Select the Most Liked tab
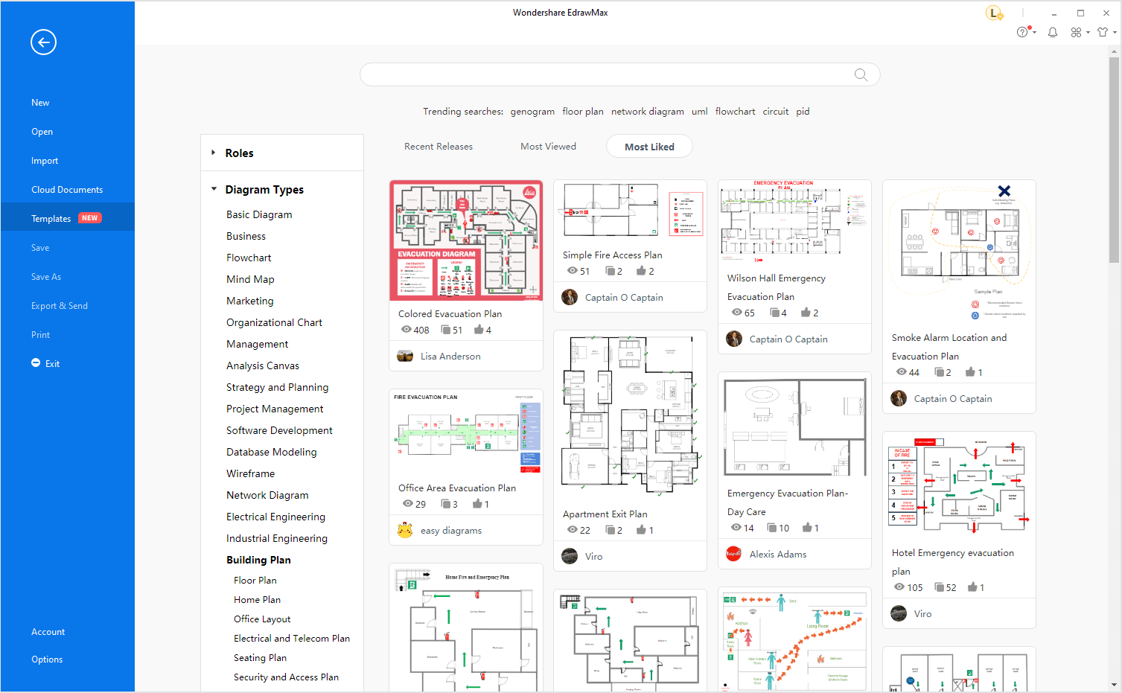Viewport: 1122px width, 693px height. point(649,147)
